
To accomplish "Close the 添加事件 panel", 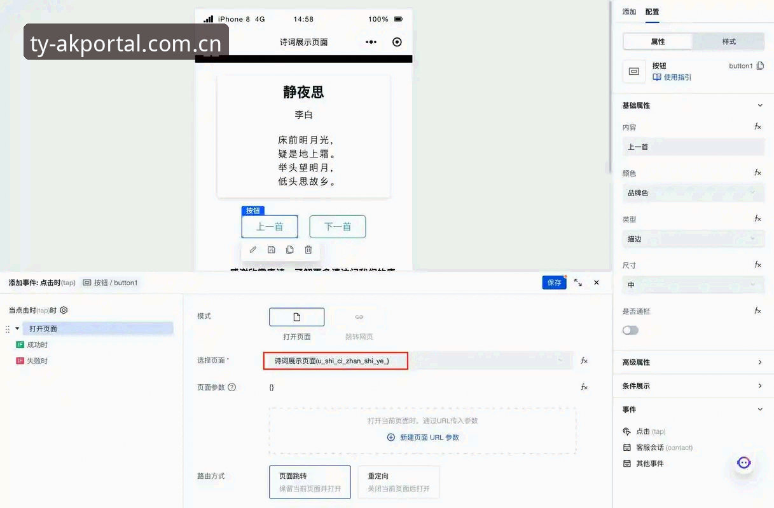I will (x=597, y=283).
